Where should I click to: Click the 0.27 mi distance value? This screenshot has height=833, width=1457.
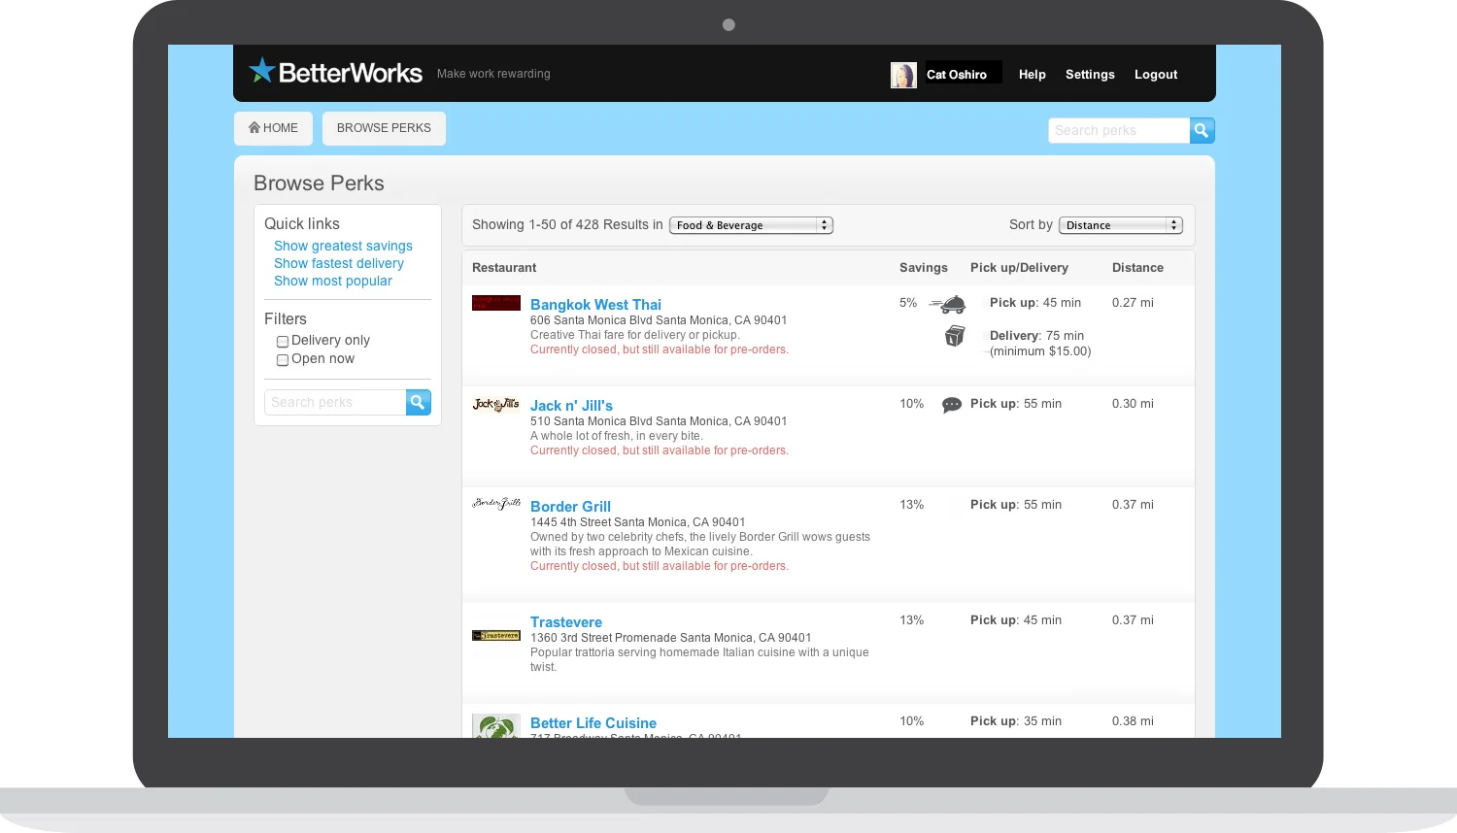pos(1133,303)
